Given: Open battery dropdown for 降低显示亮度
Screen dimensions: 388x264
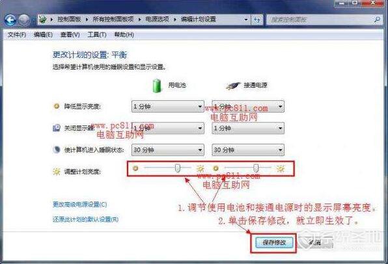Looking at the screenshot, I should pyautogui.click(x=167, y=107).
